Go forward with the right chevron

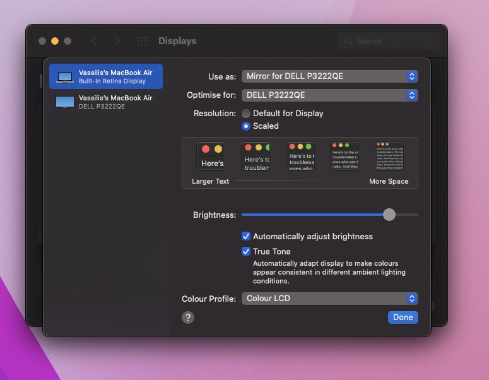click(x=117, y=41)
